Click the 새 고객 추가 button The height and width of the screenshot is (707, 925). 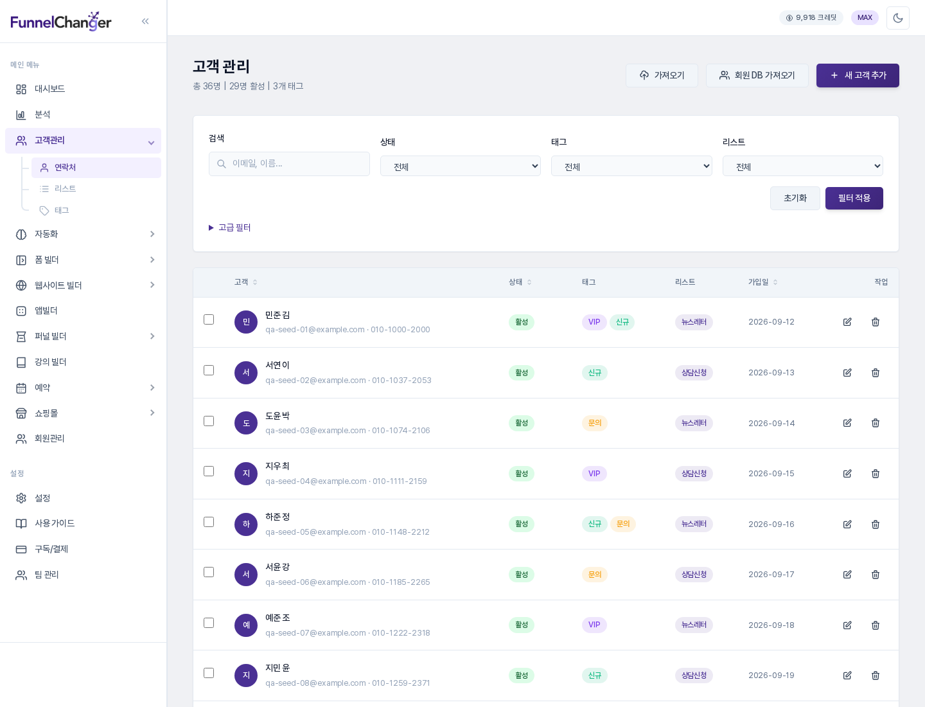point(858,75)
